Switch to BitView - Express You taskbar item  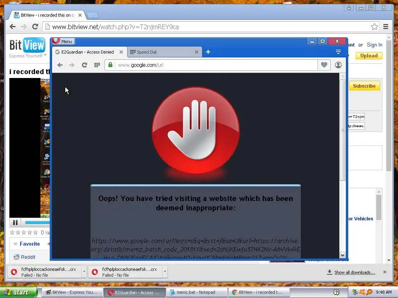[72, 292]
